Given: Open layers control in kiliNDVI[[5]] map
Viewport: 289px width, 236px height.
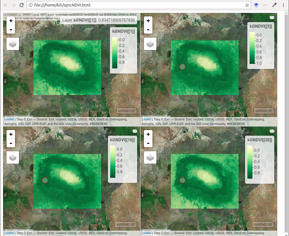Looking at the screenshot, I should click(x=150, y=44).
